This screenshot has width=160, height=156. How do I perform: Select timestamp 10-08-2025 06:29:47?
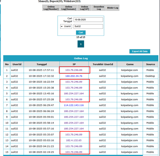(x=41, y=105)
